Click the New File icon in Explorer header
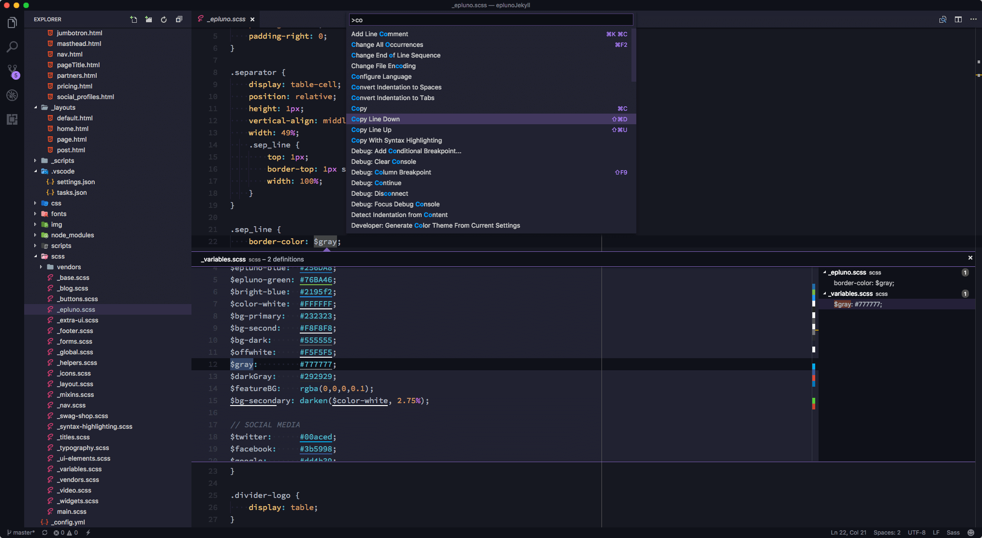Viewport: 982px width, 538px height. 133,19
